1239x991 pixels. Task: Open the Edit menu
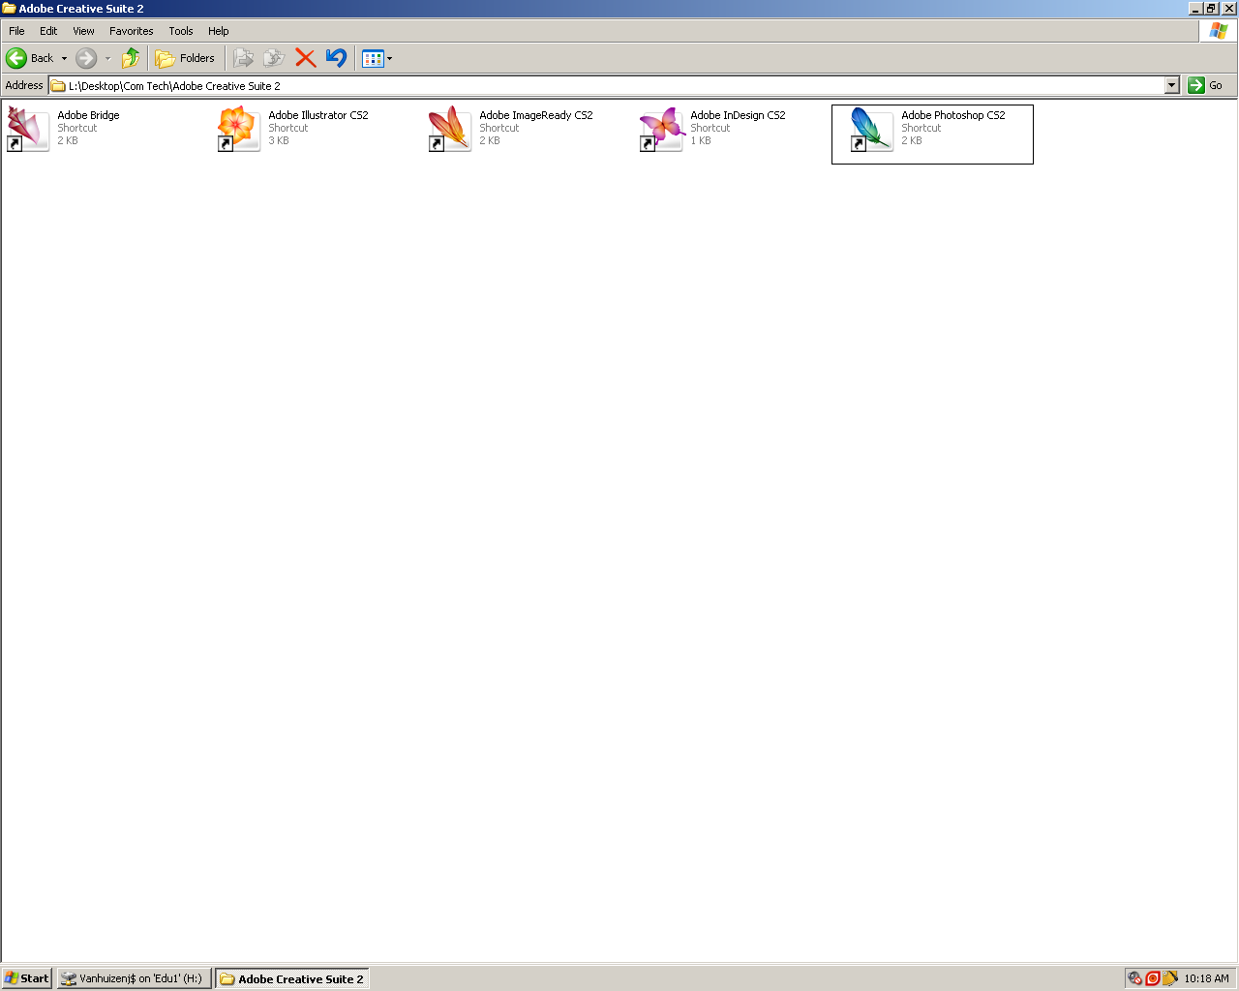tap(48, 31)
